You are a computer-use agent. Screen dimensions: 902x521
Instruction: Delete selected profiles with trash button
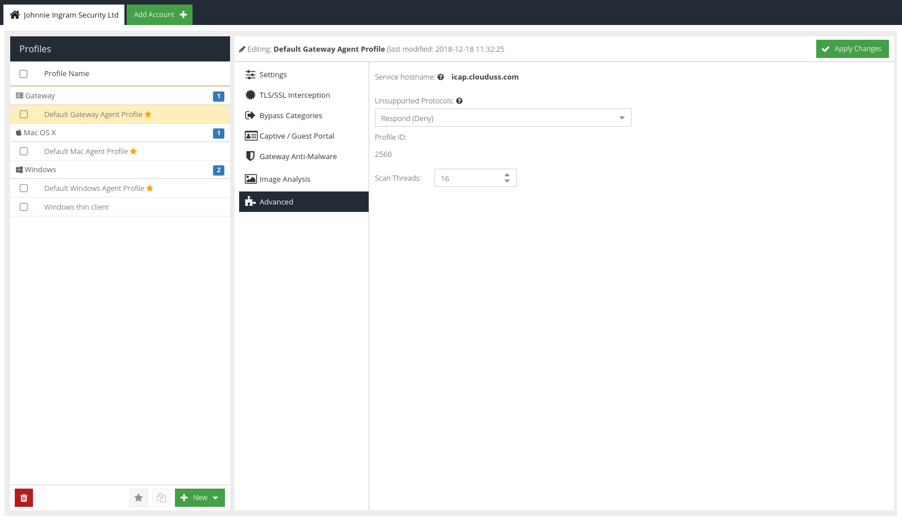[24, 498]
